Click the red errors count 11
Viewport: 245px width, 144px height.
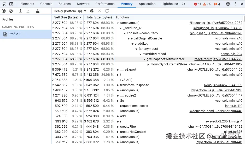coord(198,4)
